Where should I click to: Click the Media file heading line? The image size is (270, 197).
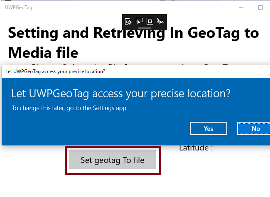43,52
